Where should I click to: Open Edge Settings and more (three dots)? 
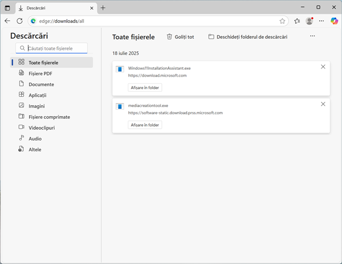pos(321,21)
